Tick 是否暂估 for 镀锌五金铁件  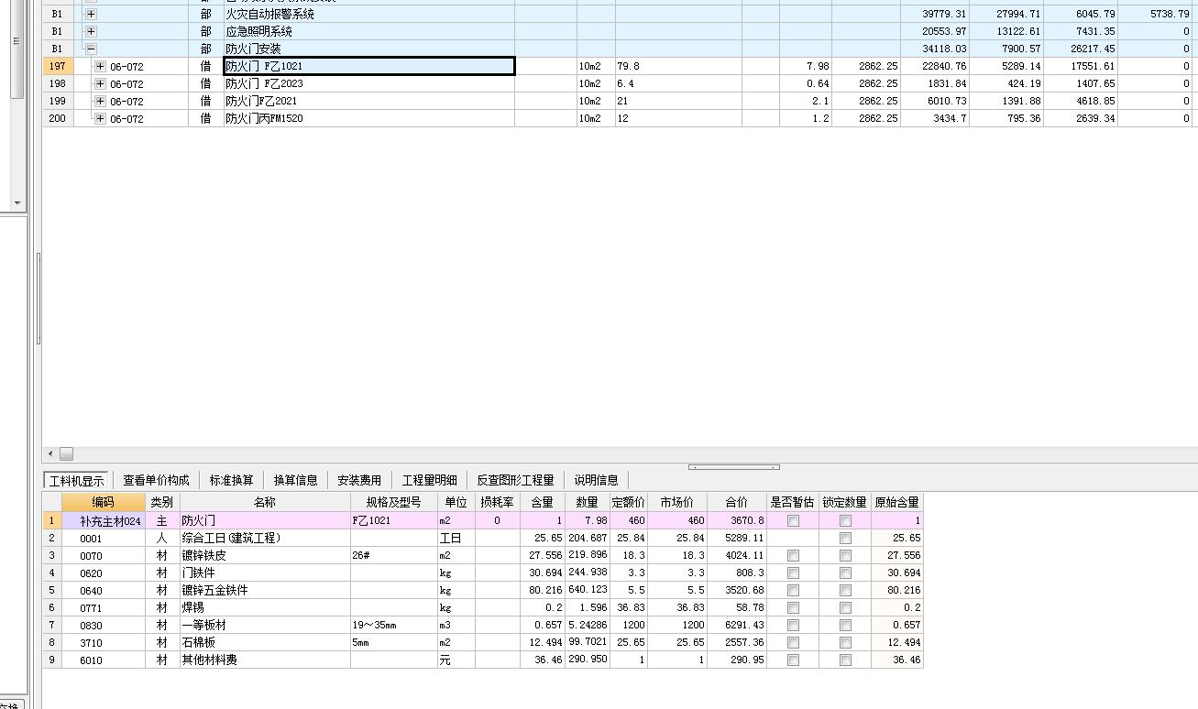click(793, 590)
